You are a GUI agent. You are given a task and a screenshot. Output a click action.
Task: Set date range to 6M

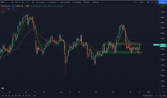pos(16,96)
